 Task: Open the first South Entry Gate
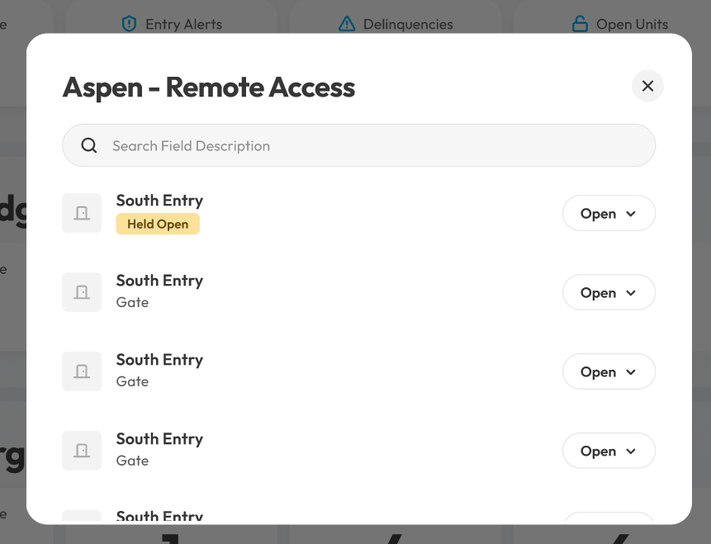[598, 292]
